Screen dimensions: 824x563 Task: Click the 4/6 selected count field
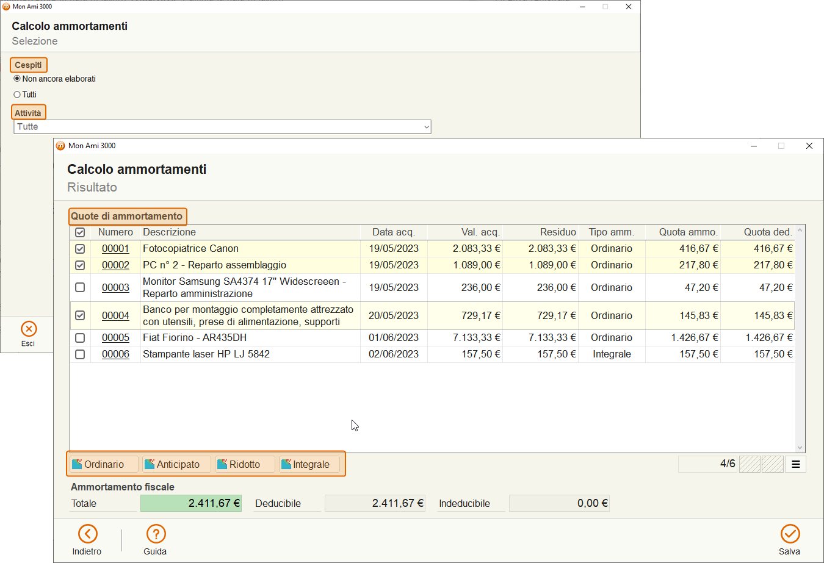click(x=707, y=464)
